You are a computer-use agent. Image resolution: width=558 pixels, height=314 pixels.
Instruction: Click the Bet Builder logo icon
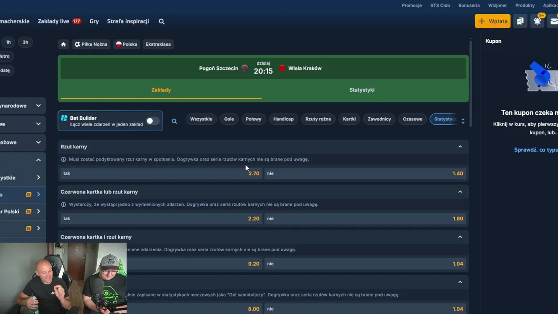pyautogui.click(x=64, y=118)
